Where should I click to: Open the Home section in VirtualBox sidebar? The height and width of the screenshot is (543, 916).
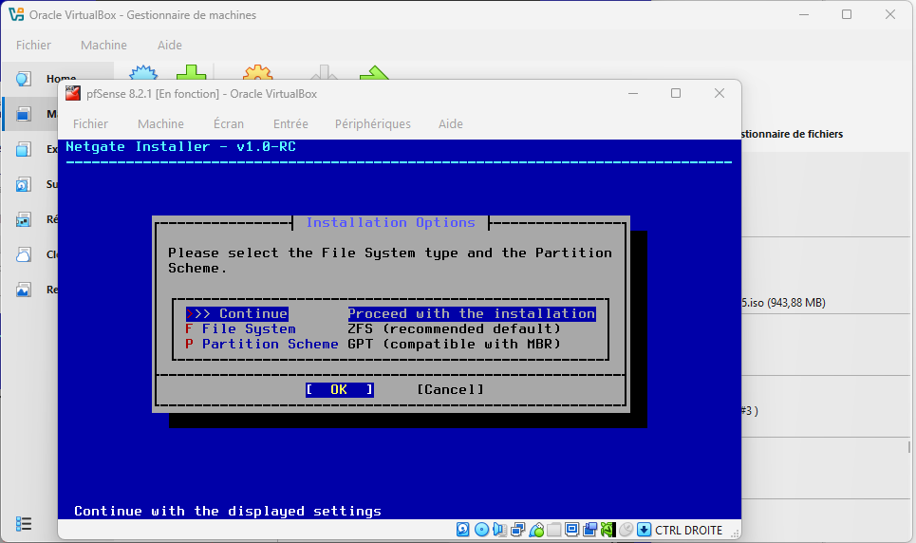(47, 79)
